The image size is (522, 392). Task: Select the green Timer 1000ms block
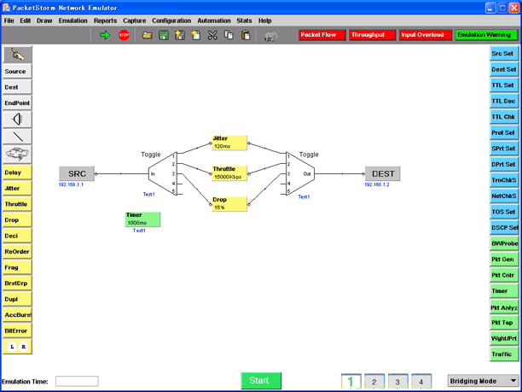click(x=142, y=219)
